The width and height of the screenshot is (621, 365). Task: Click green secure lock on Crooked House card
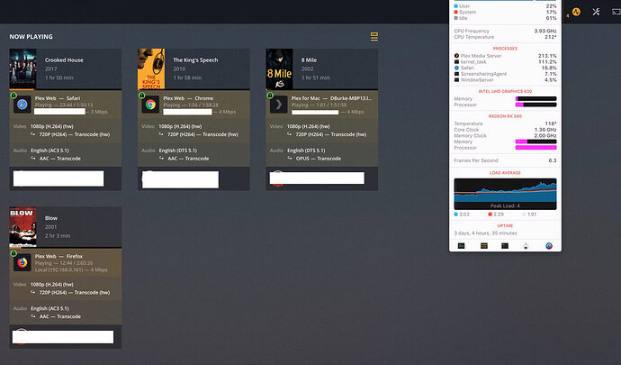(x=13, y=96)
